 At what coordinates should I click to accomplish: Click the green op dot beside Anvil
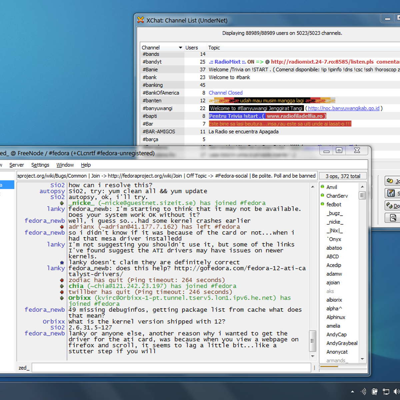(x=322, y=187)
